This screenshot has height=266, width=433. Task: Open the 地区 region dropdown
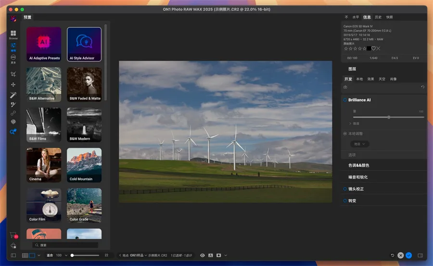[x=359, y=144]
